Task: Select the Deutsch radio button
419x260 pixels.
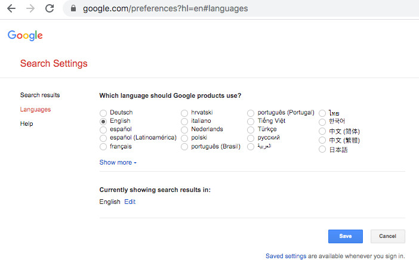Action: click(x=103, y=113)
